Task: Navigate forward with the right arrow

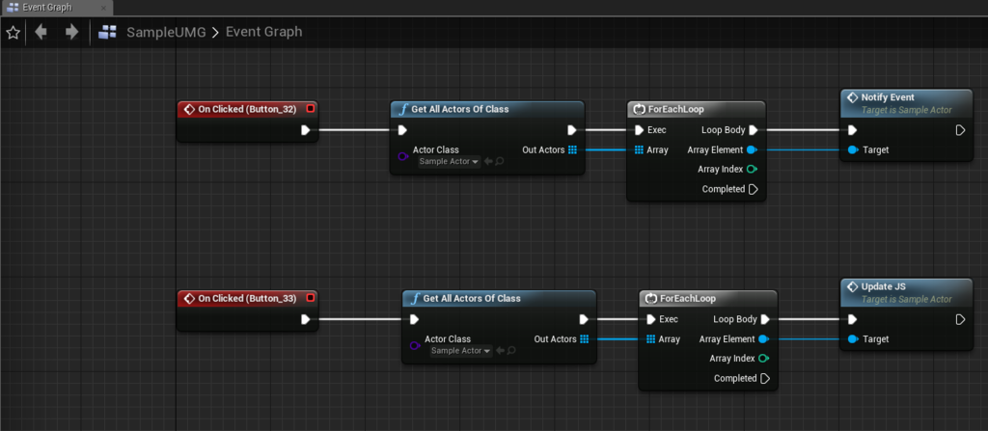Action: [71, 32]
